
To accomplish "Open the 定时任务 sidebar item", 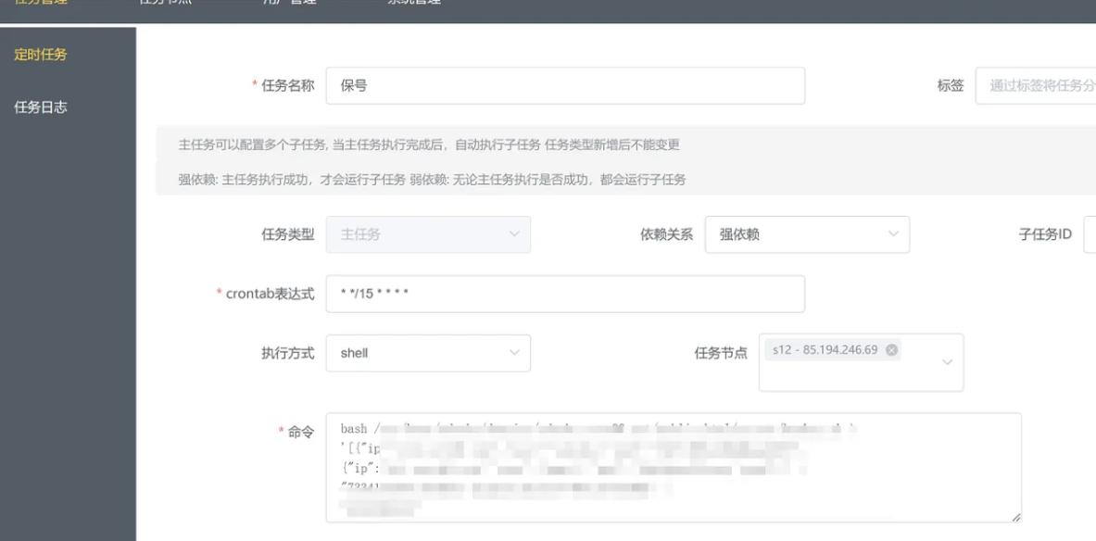I will tap(41, 55).
